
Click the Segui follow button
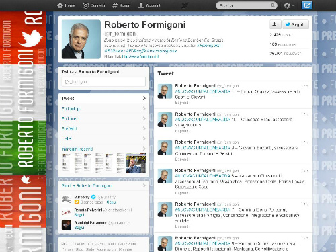[296, 24]
